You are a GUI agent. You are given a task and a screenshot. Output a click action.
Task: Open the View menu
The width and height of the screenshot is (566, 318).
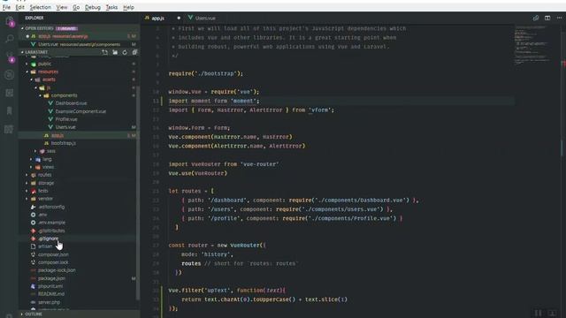62,7
